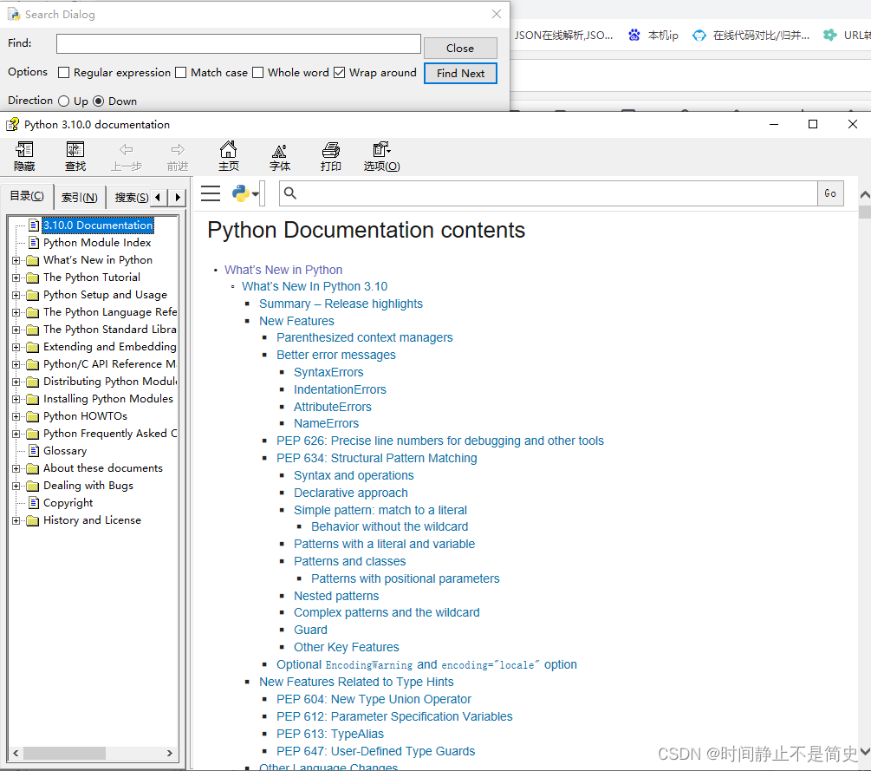Click the Copyright page icon
Viewport: 871px width, 771px height.
click(34, 502)
